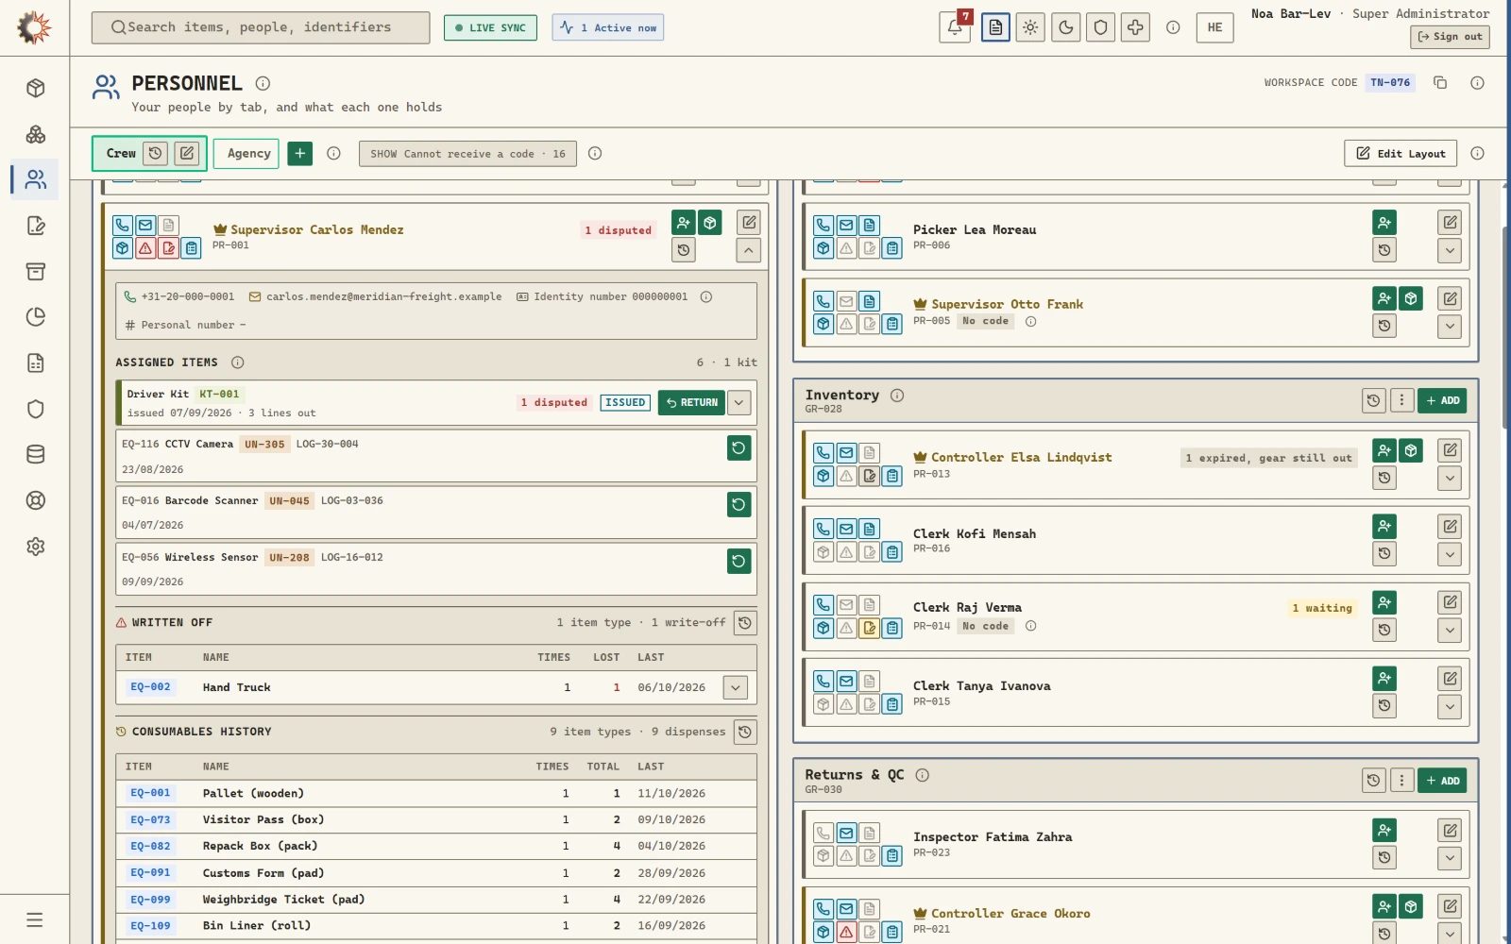1511x944 pixels.
Task: Toggle SHOW Cannot receive a code filter
Action: 467,154
